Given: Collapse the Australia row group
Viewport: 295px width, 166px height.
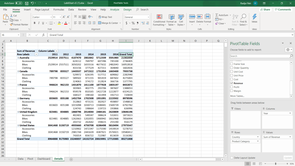Looking at the screenshot, I should coord(18,58).
